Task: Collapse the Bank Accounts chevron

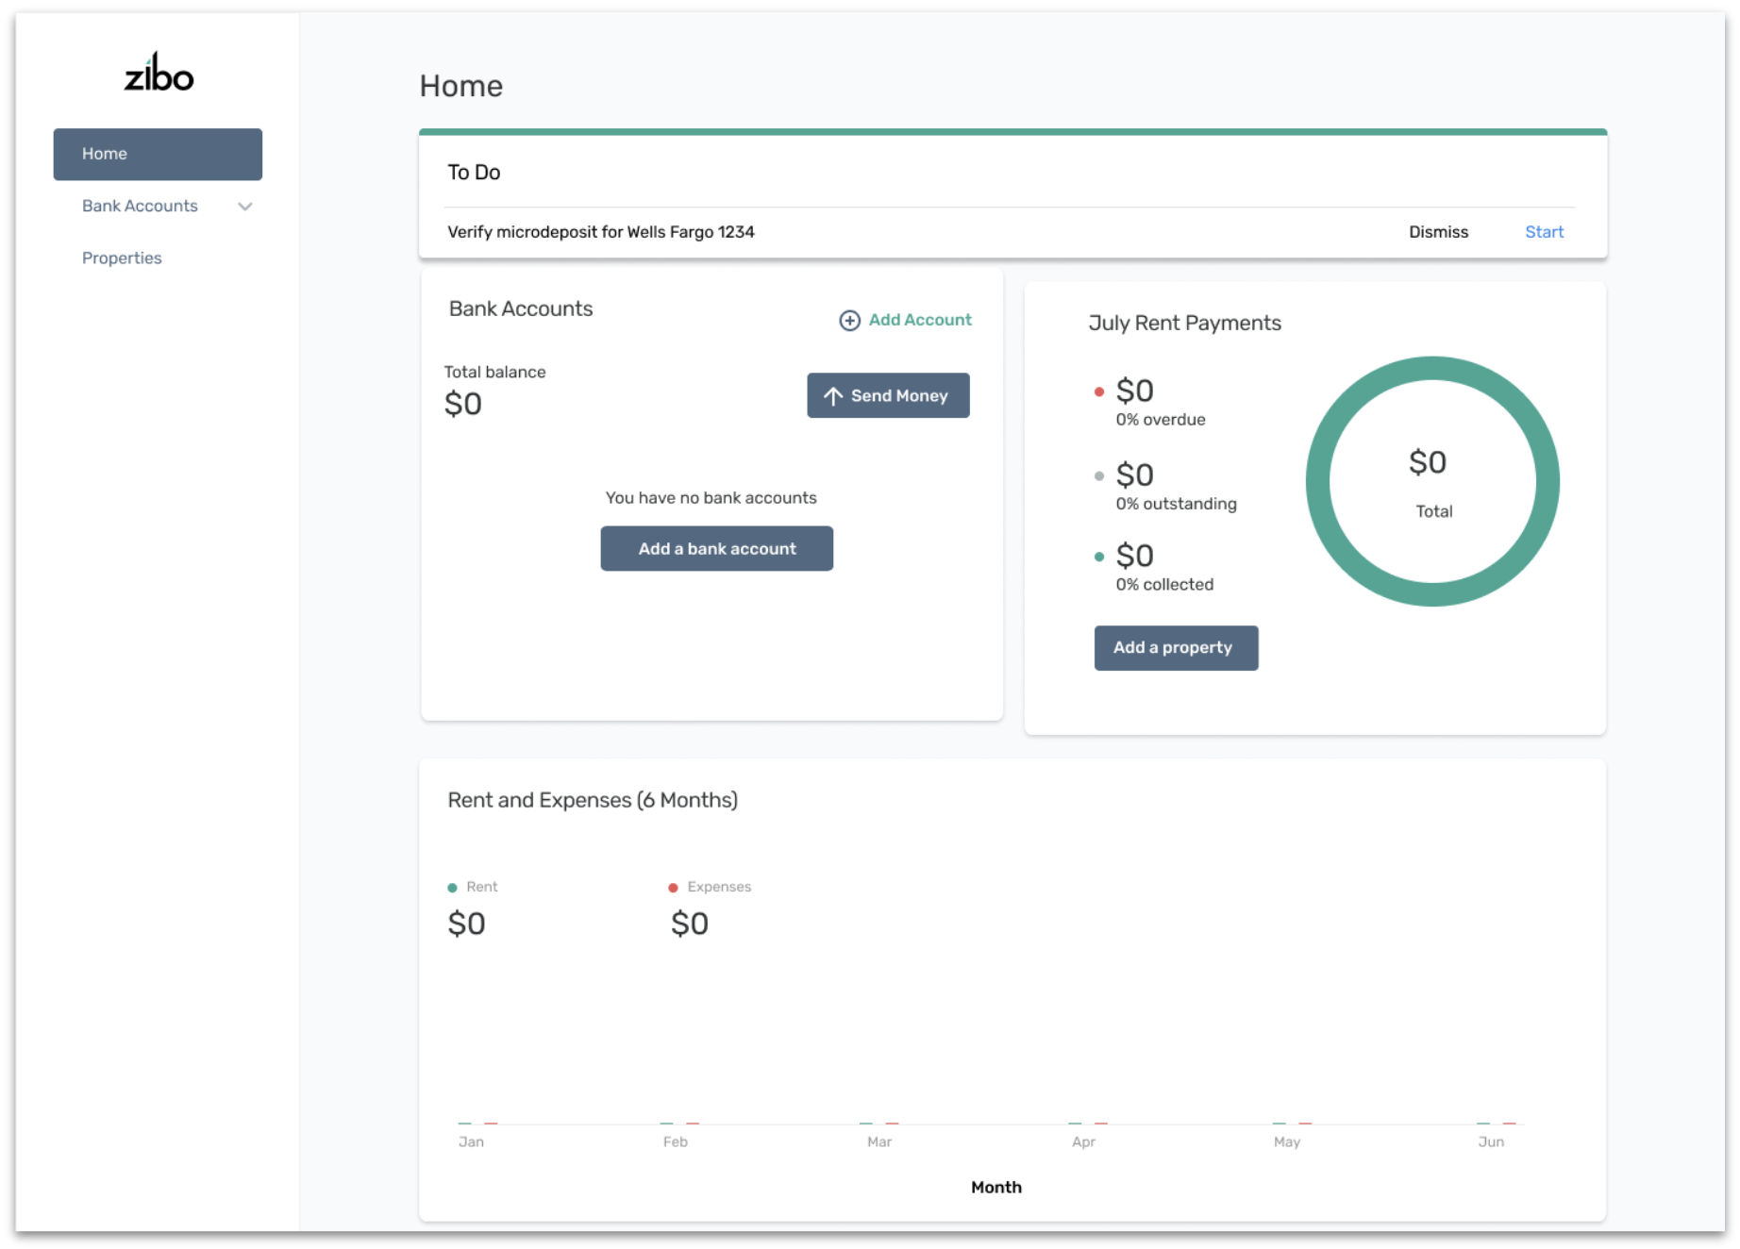Action: [245, 206]
